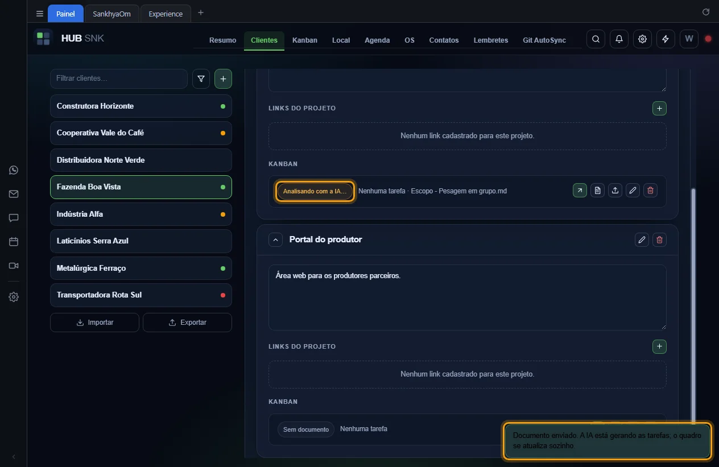The height and width of the screenshot is (467, 719).
Task: Open the Kanban section
Action: 305,40
